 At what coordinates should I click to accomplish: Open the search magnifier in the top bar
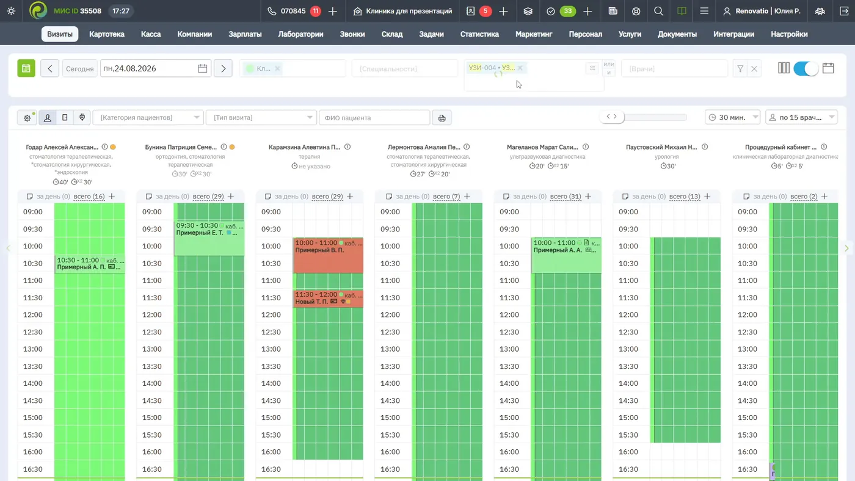tap(658, 11)
